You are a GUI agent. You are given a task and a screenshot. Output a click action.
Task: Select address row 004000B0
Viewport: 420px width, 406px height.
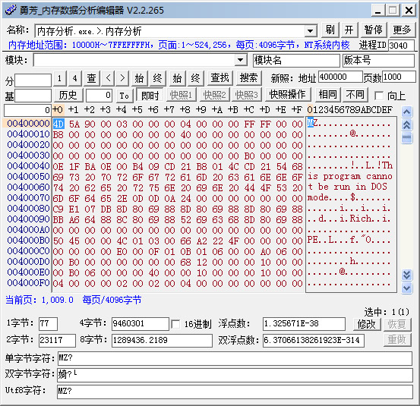pyautogui.click(x=28, y=241)
